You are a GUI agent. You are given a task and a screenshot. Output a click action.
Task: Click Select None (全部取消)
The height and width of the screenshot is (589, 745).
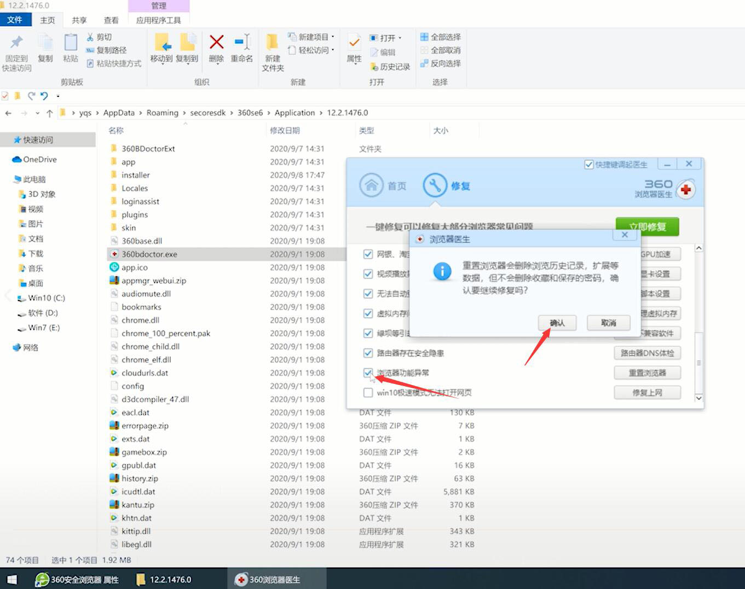point(441,50)
